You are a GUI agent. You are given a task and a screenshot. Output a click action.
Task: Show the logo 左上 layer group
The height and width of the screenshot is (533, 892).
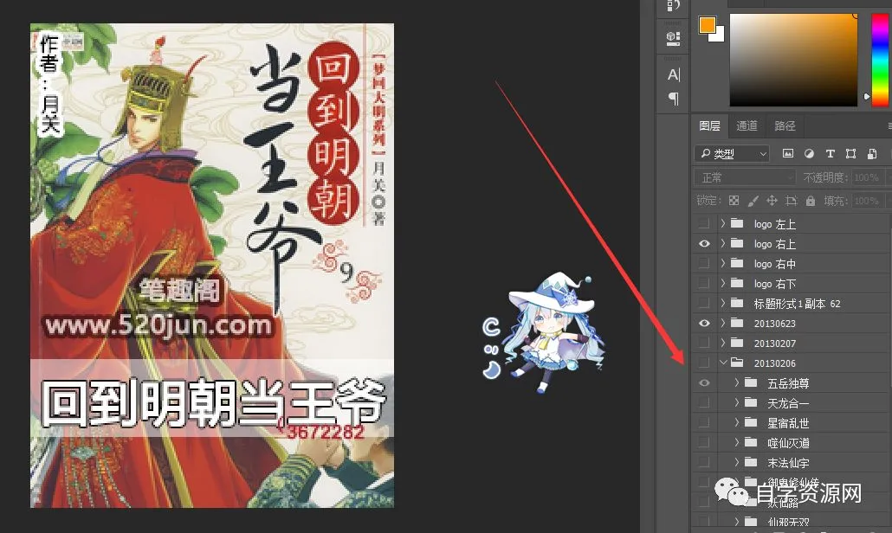(x=704, y=223)
